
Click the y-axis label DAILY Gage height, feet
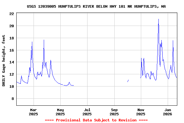point(4,61)
